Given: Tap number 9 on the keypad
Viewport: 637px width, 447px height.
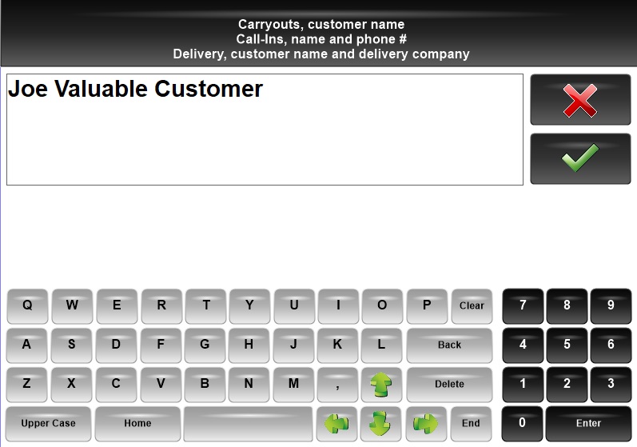Looking at the screenshot, I should pyautogui.click(x=611, y=306).
